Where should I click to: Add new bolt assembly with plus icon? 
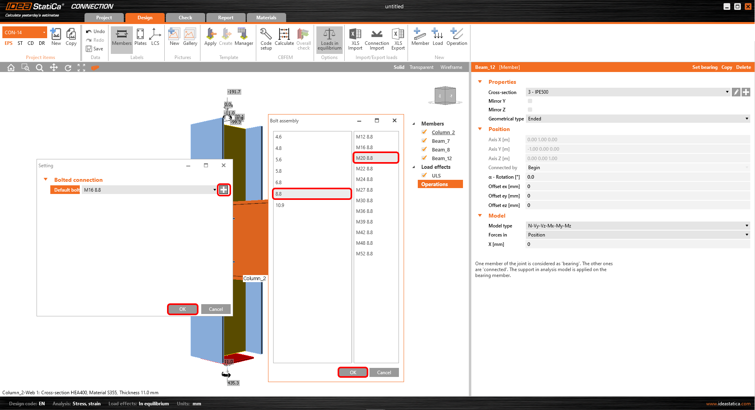(x=224, y=190)
